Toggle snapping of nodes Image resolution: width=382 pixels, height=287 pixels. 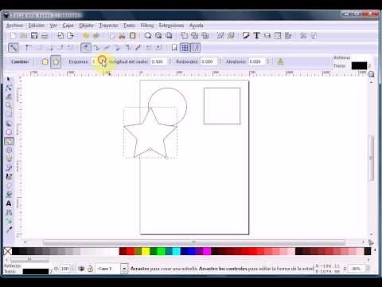click(86, 48)
